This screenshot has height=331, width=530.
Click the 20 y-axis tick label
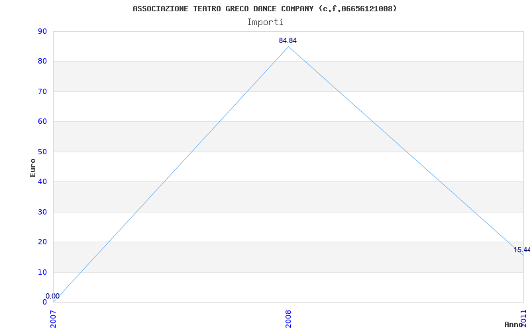[x=42, y=242]
